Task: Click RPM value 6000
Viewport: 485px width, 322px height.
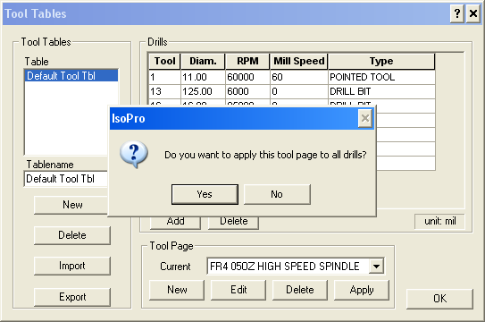Action: coord(247,91)
